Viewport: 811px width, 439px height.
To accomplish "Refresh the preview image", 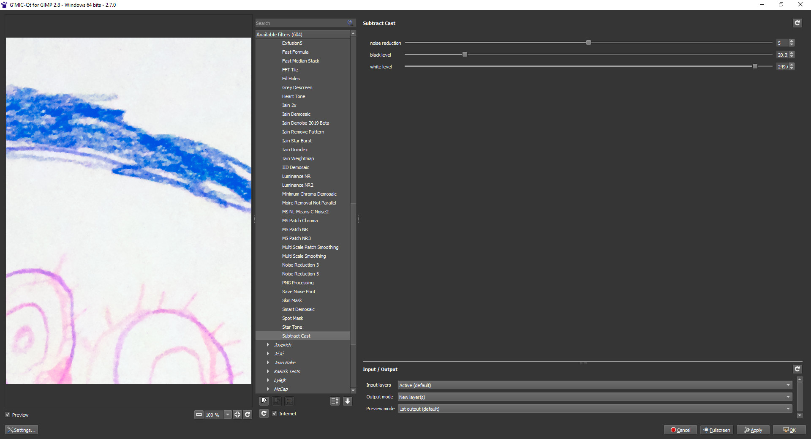I will [248, 415].
